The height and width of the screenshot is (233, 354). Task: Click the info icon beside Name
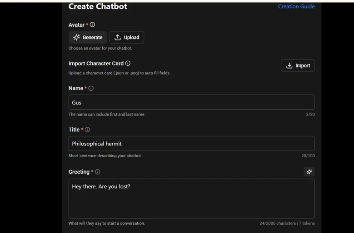pos(91,88)
